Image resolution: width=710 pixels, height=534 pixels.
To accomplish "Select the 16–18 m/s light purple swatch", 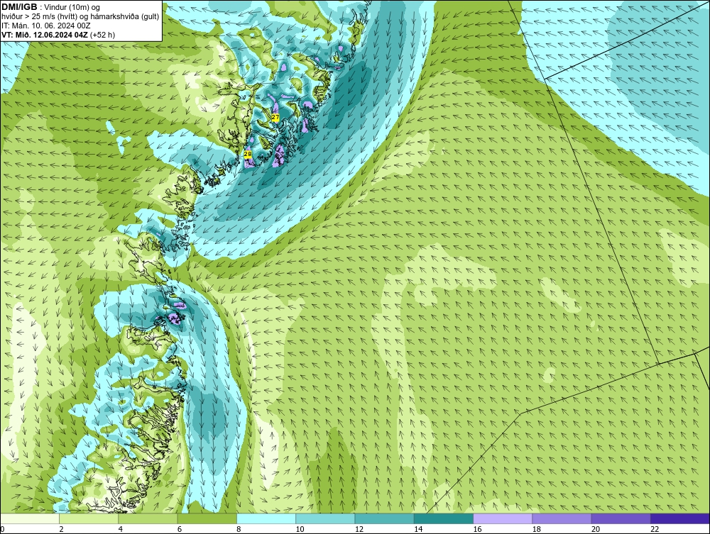I will pyautogui.click(x=503, y=518).
